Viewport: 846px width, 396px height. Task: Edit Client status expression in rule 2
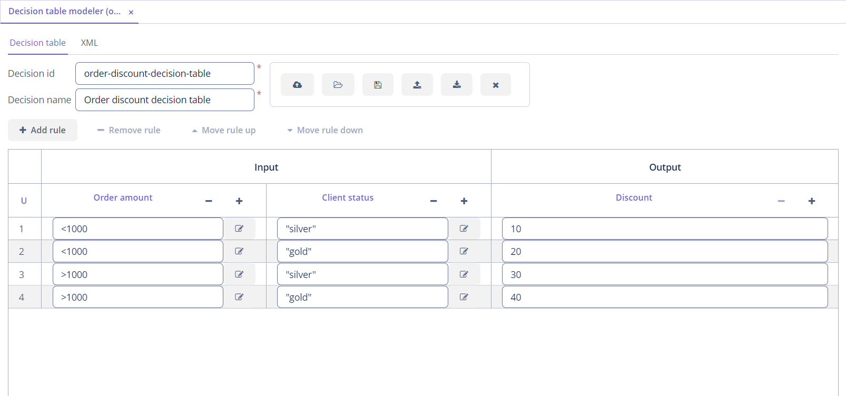click(x=464, y=251)
